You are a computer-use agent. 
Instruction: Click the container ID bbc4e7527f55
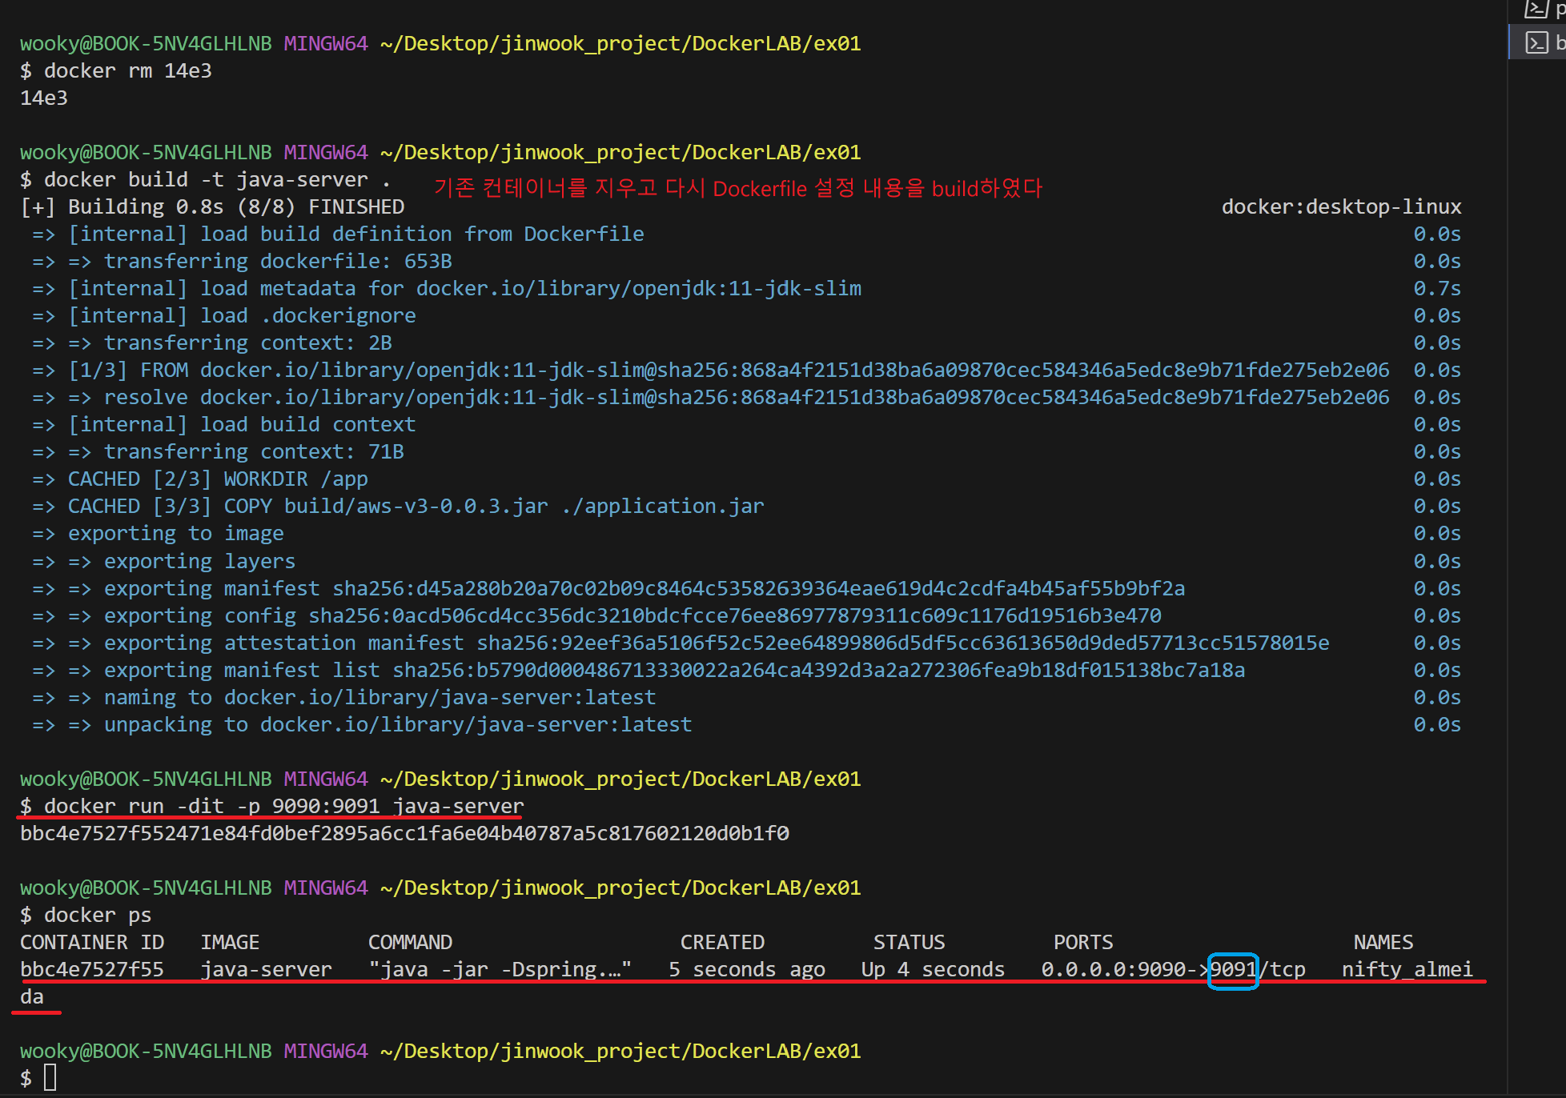pyautogui.click(x=92, y=970)
